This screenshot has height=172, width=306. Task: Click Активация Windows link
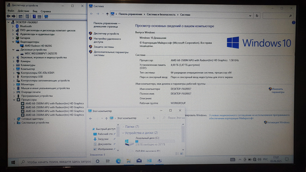click(278, 122)
